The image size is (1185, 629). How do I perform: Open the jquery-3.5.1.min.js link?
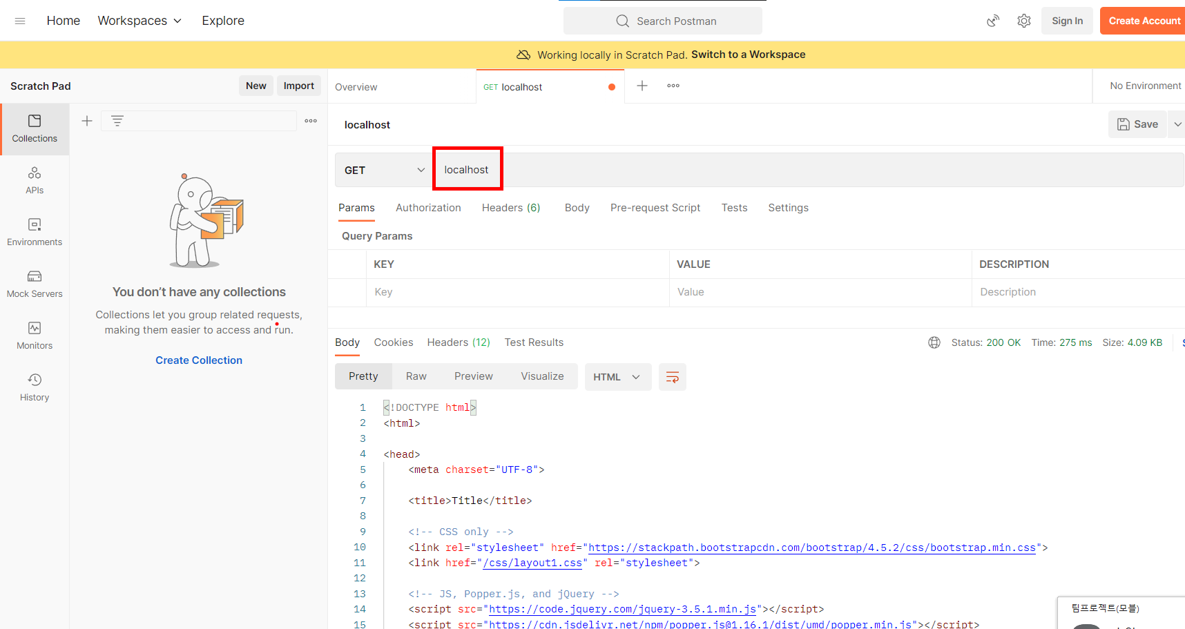(x=623, y=610)
